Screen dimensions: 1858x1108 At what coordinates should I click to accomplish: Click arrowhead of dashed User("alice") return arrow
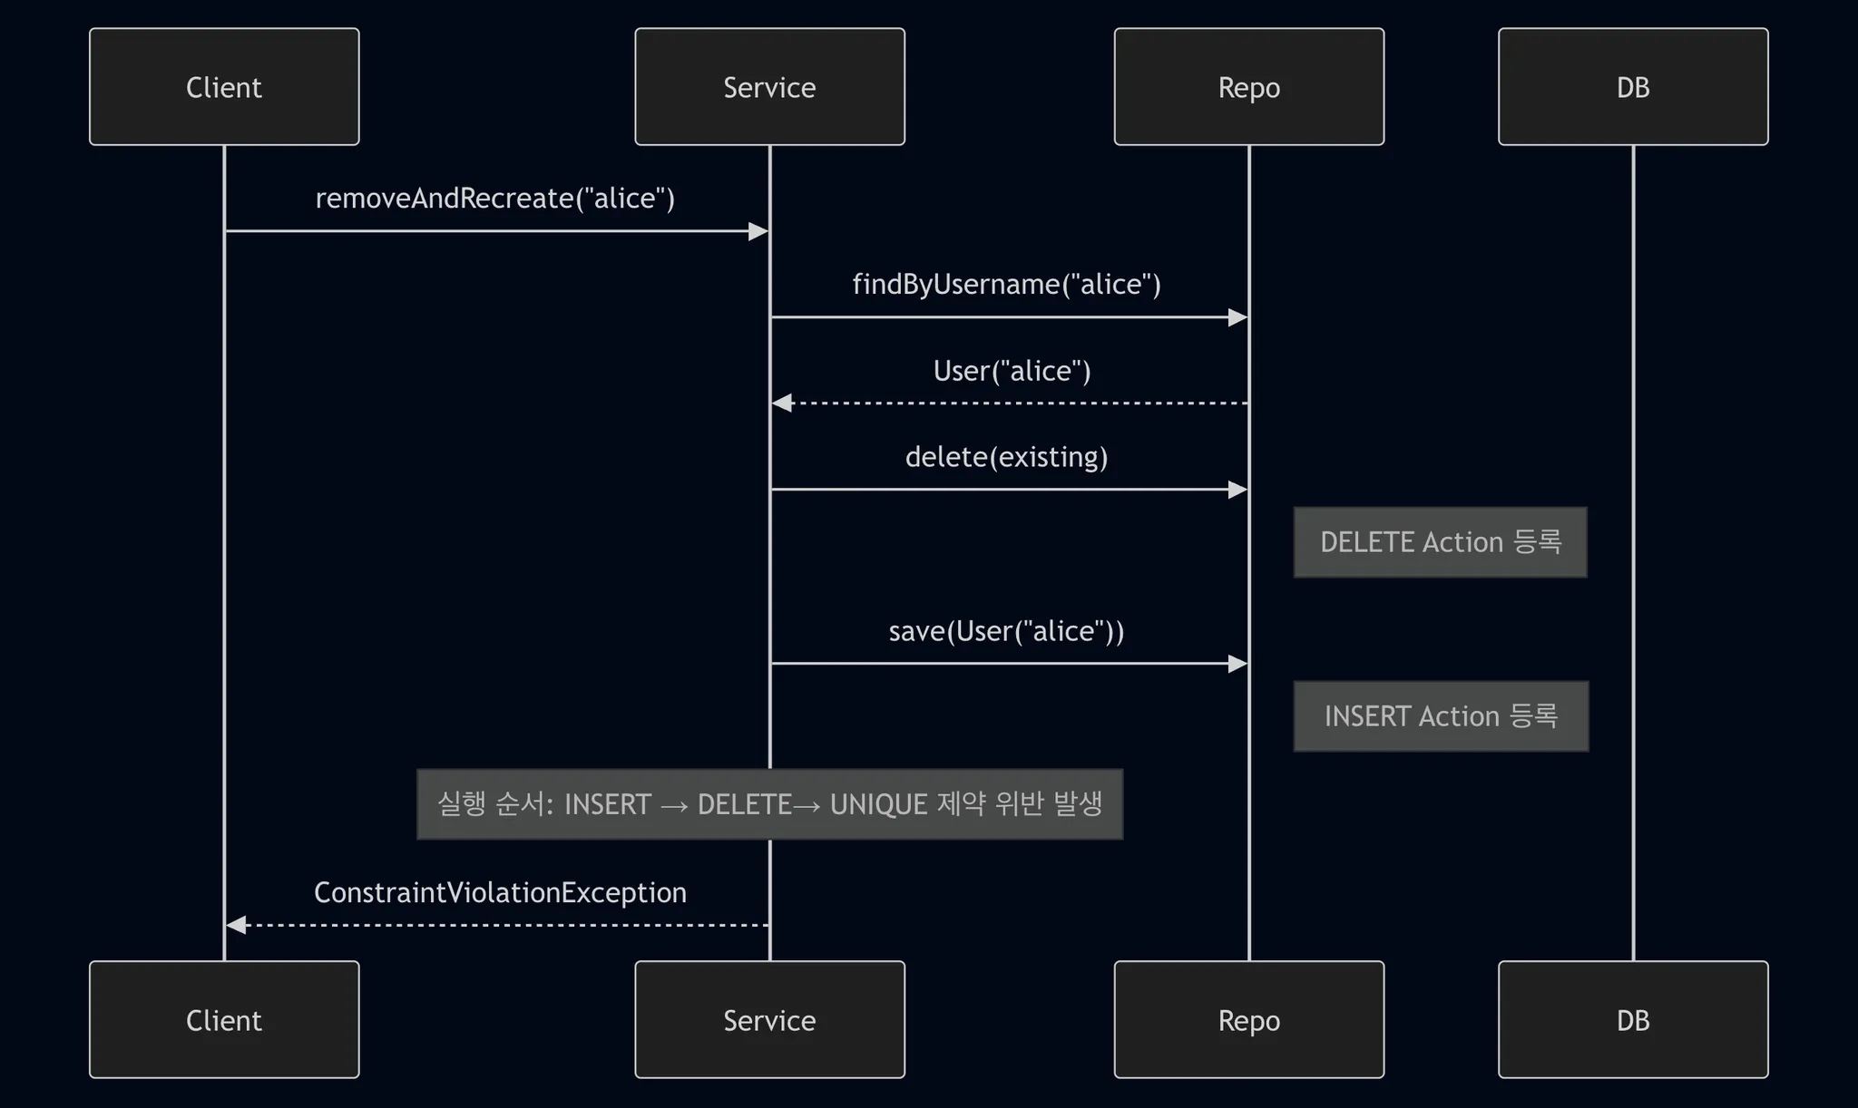tap(782, 403)
